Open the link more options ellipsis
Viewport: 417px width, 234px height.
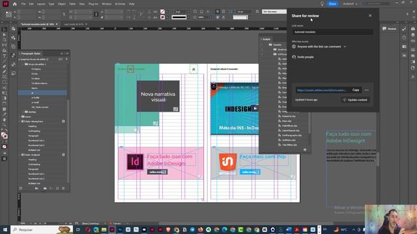click(367, 90)
